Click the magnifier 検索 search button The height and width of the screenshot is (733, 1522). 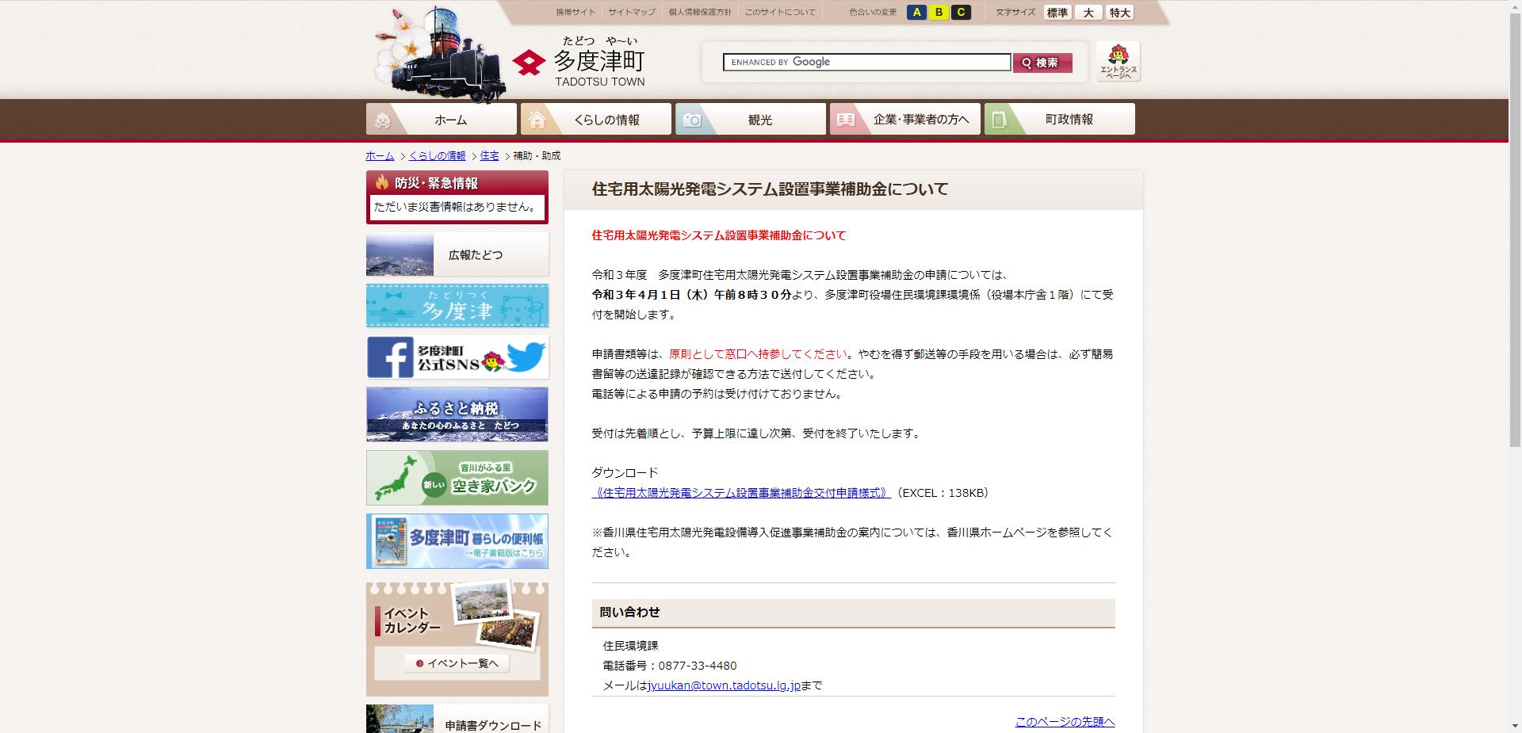pyautogui.click(x=1042, y=63)
